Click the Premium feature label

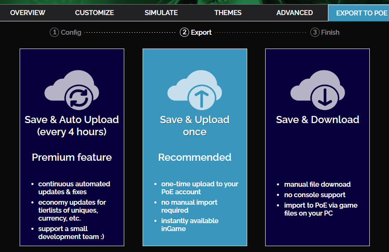click(x=72, y=157)
